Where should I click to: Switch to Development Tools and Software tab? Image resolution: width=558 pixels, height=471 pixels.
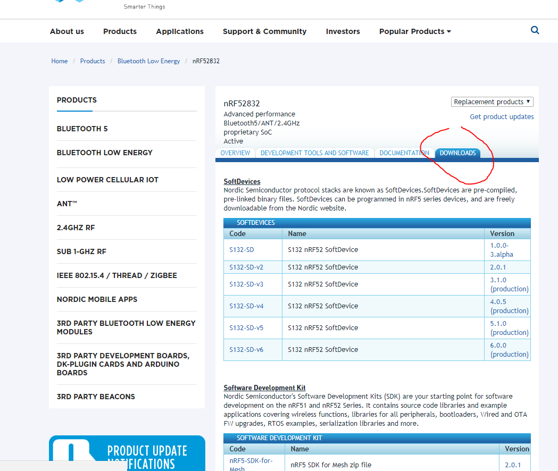(x=314, y=153)
